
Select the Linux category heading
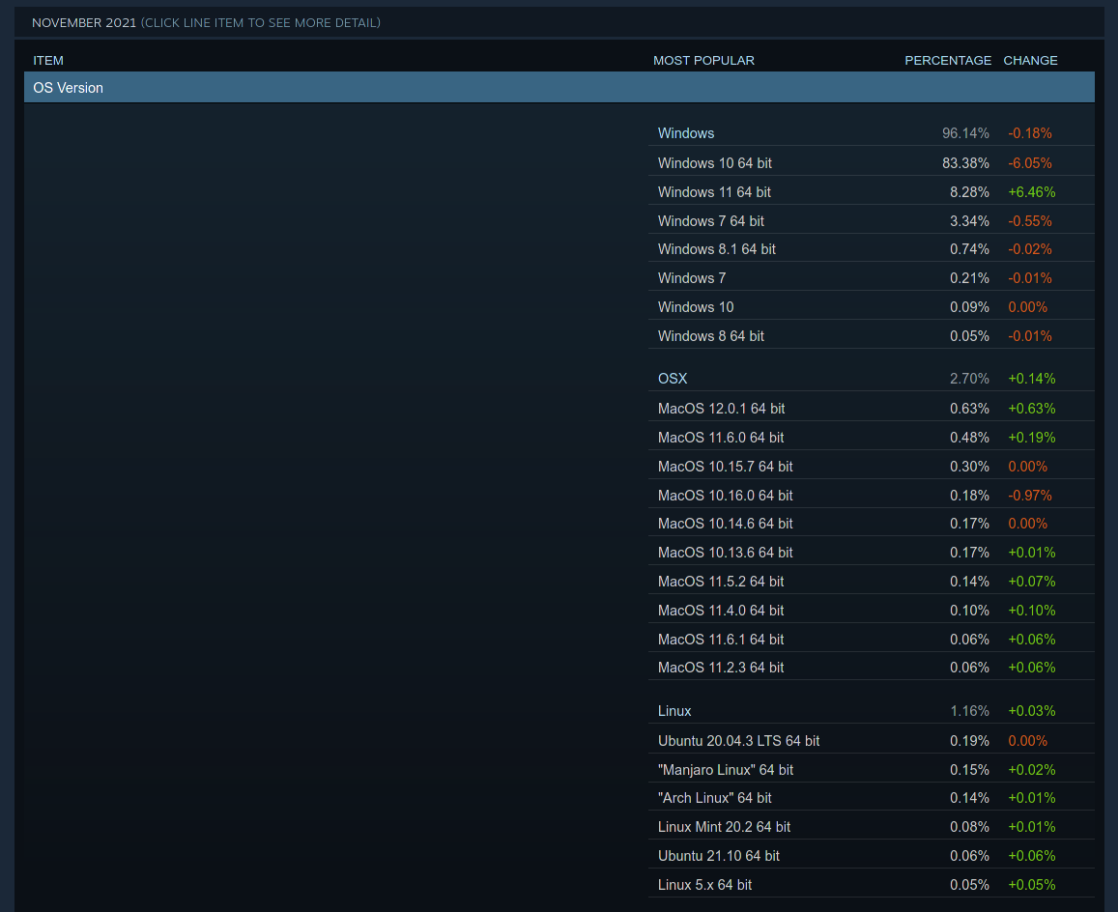[x=674, y=711]
